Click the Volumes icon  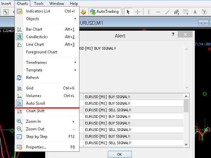click(19, 96)
